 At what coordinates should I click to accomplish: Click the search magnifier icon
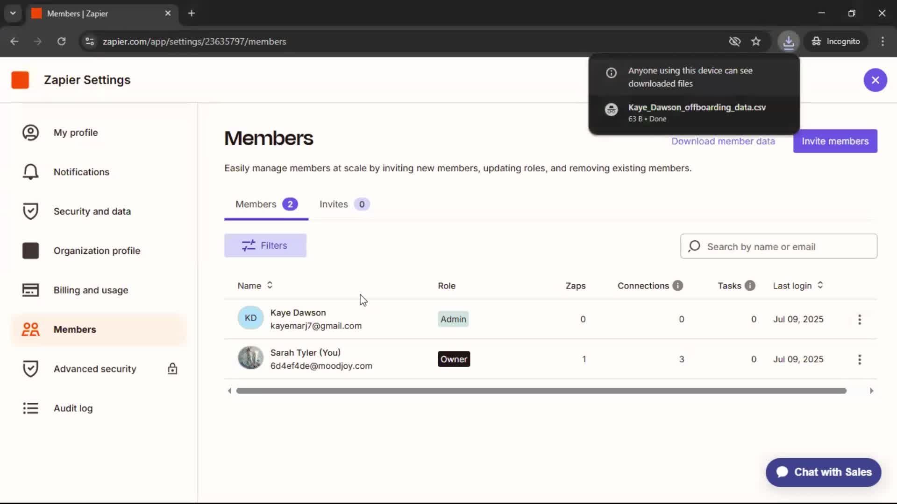coord(694,246)
